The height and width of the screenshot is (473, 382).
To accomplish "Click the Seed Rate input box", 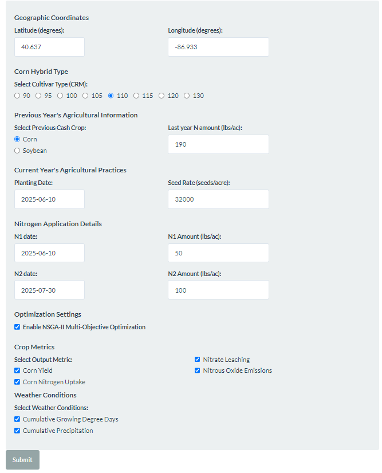I will [x=218, y=199].
